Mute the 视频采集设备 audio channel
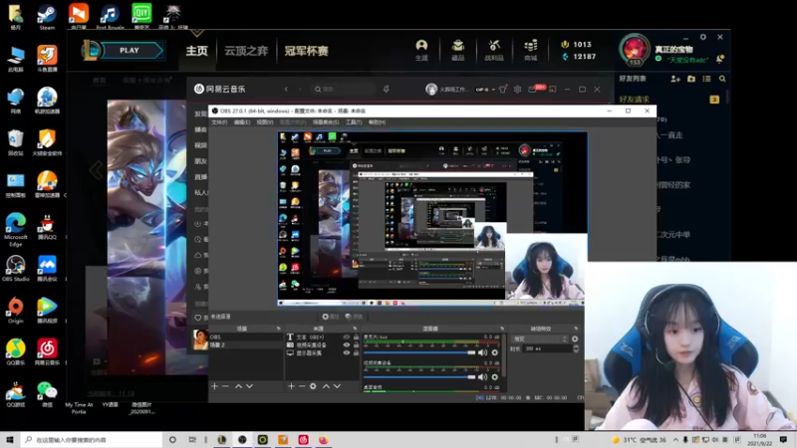797x448 pixels. pos(483,377)
